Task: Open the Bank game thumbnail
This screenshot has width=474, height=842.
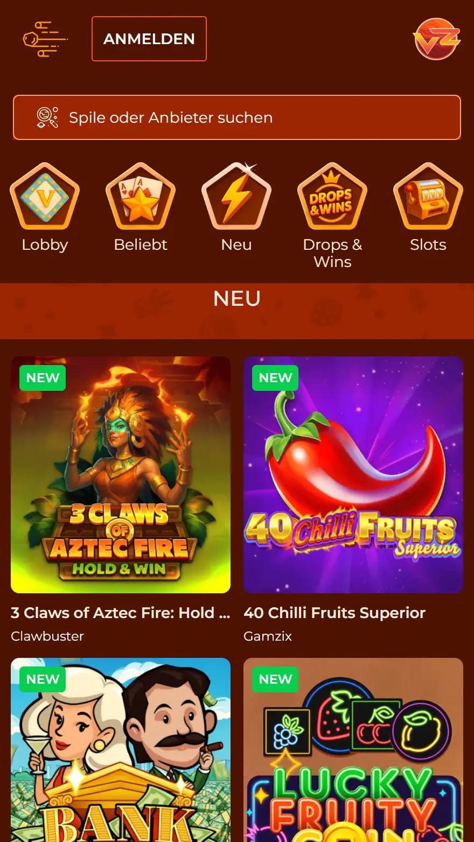Action: [121, 750]
